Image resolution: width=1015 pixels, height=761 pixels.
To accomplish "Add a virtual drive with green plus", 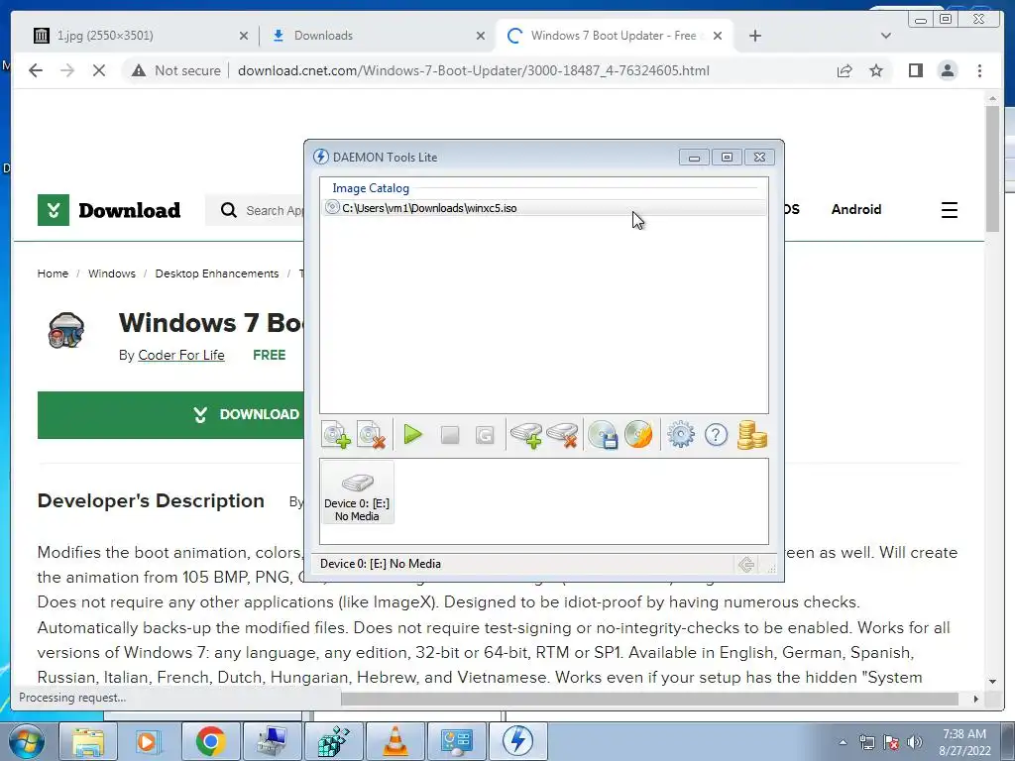I will click(525, 435).
